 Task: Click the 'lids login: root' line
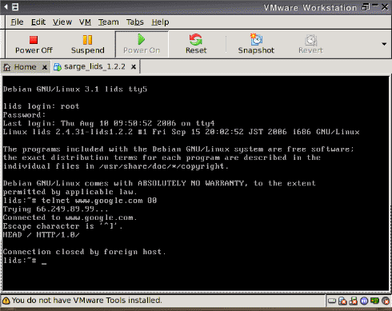41,106
